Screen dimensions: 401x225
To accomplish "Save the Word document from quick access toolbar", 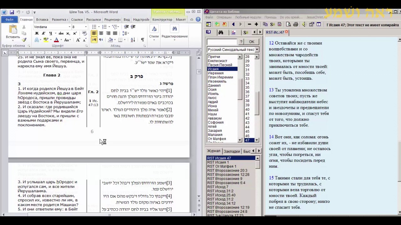I will (x=12, y=12).
